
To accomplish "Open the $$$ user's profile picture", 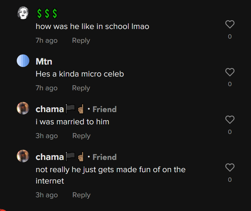I will (23, 13).
